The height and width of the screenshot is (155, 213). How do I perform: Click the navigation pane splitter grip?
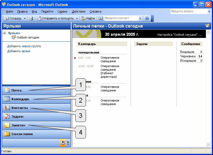point(36,85)
